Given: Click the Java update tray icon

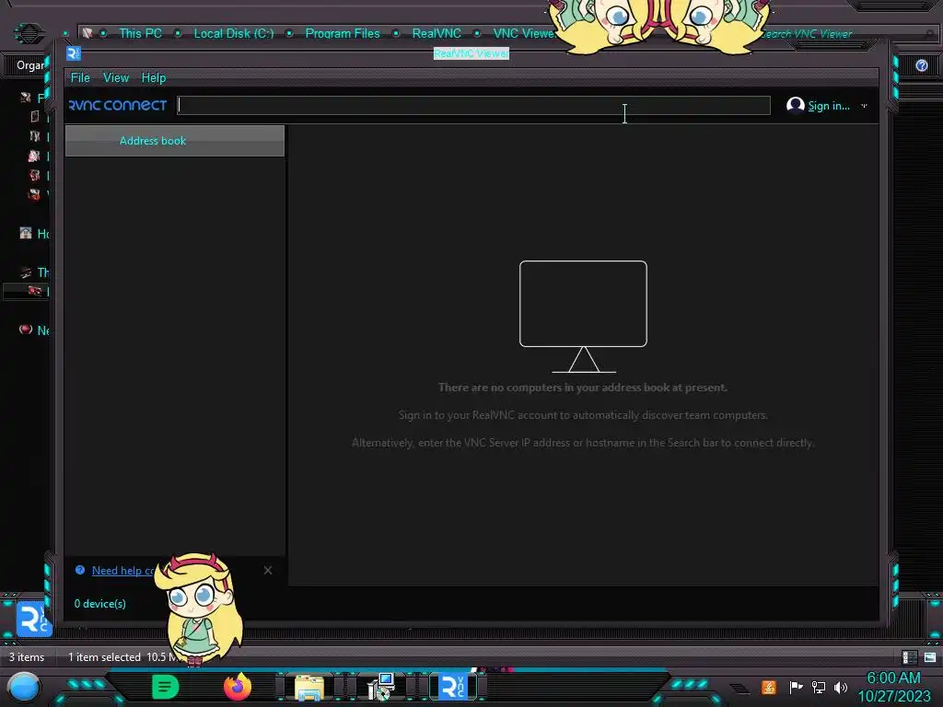Looking at the screenshot, I should click(769, 687).
